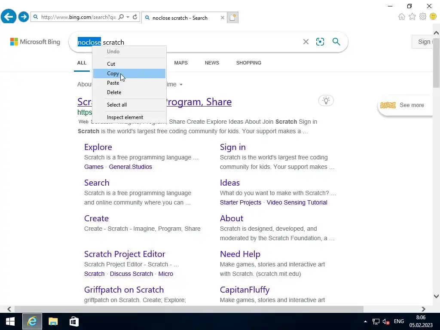Image resolution: width=440 pixels, height=330 pixels.
Task: Click the ENG language indicator
Action: (x=399, y=321)
